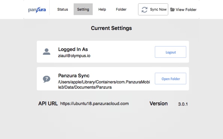Viewport: 223px width, 139px height.
Task: Click the question mark speech bubble icon
Action: (x=47, y=79)
